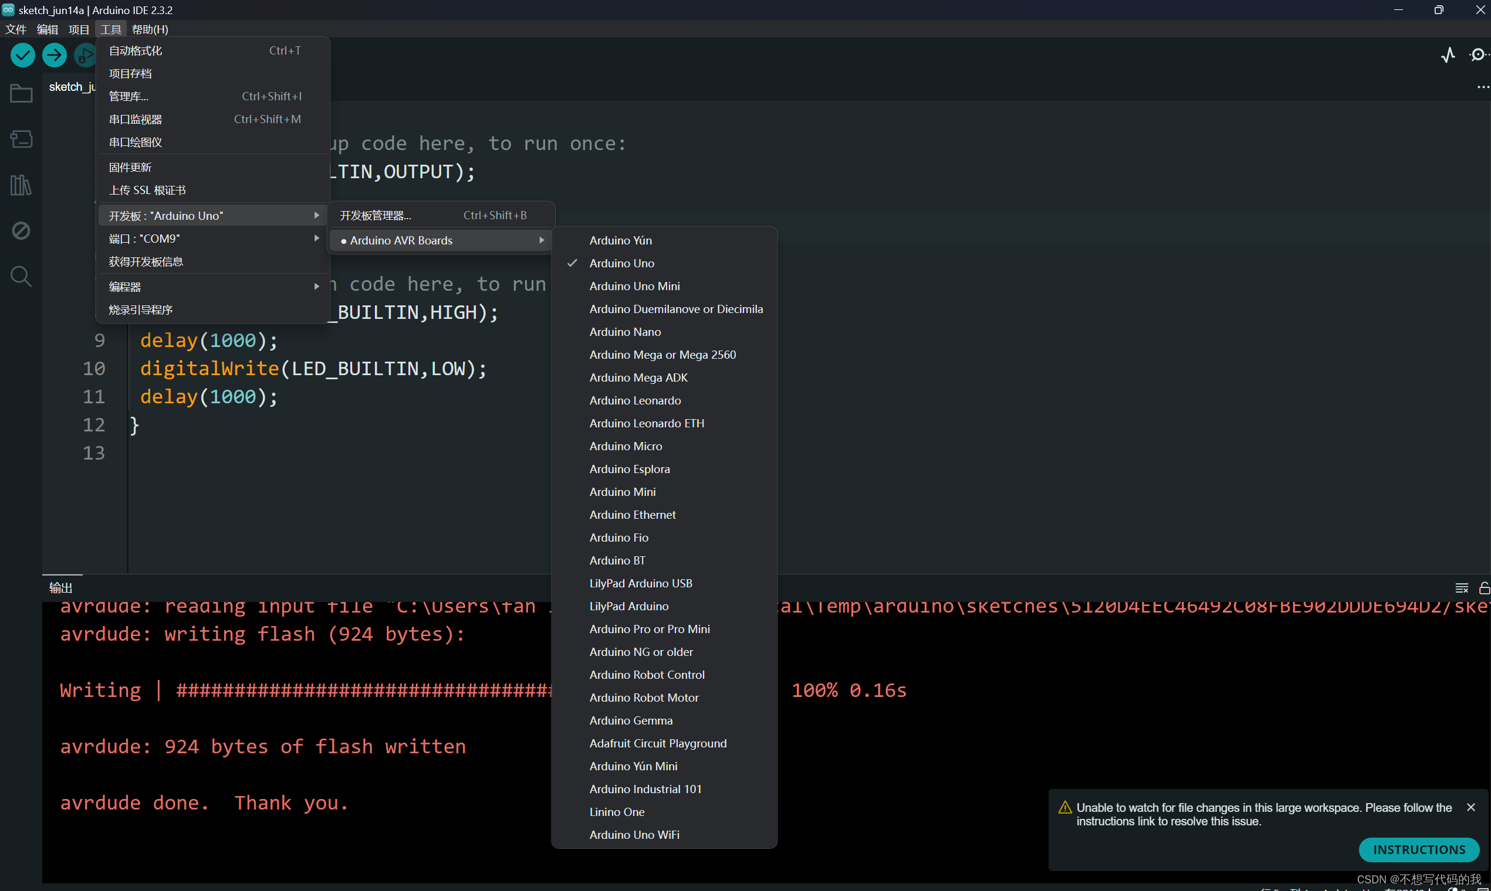Select 烧录引导程序 menu entry
Image resolution: width=1491 pixels, height=891 pixels.
pos(213,310)
